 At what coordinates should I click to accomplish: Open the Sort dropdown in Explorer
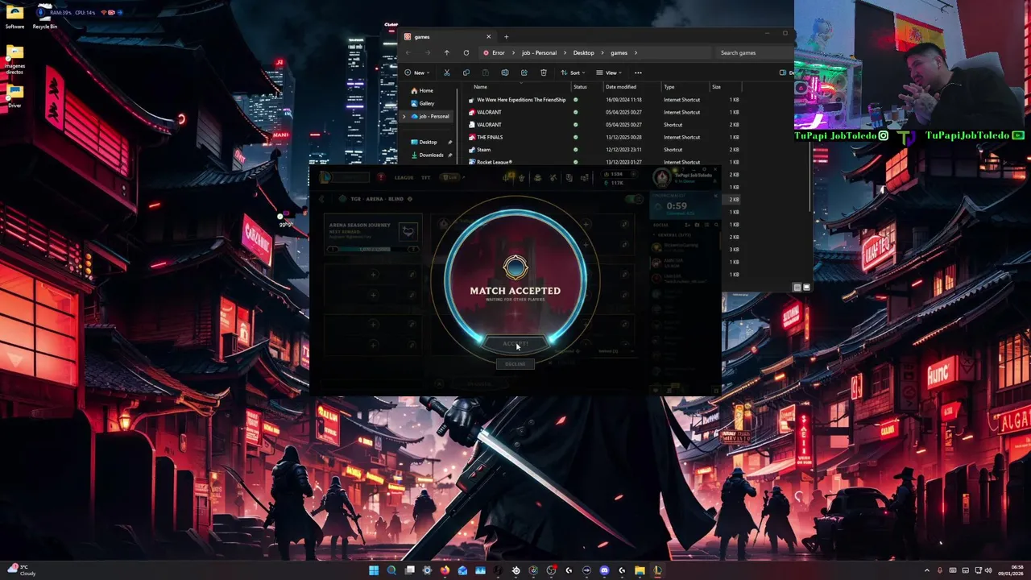[x=573, y=72]
